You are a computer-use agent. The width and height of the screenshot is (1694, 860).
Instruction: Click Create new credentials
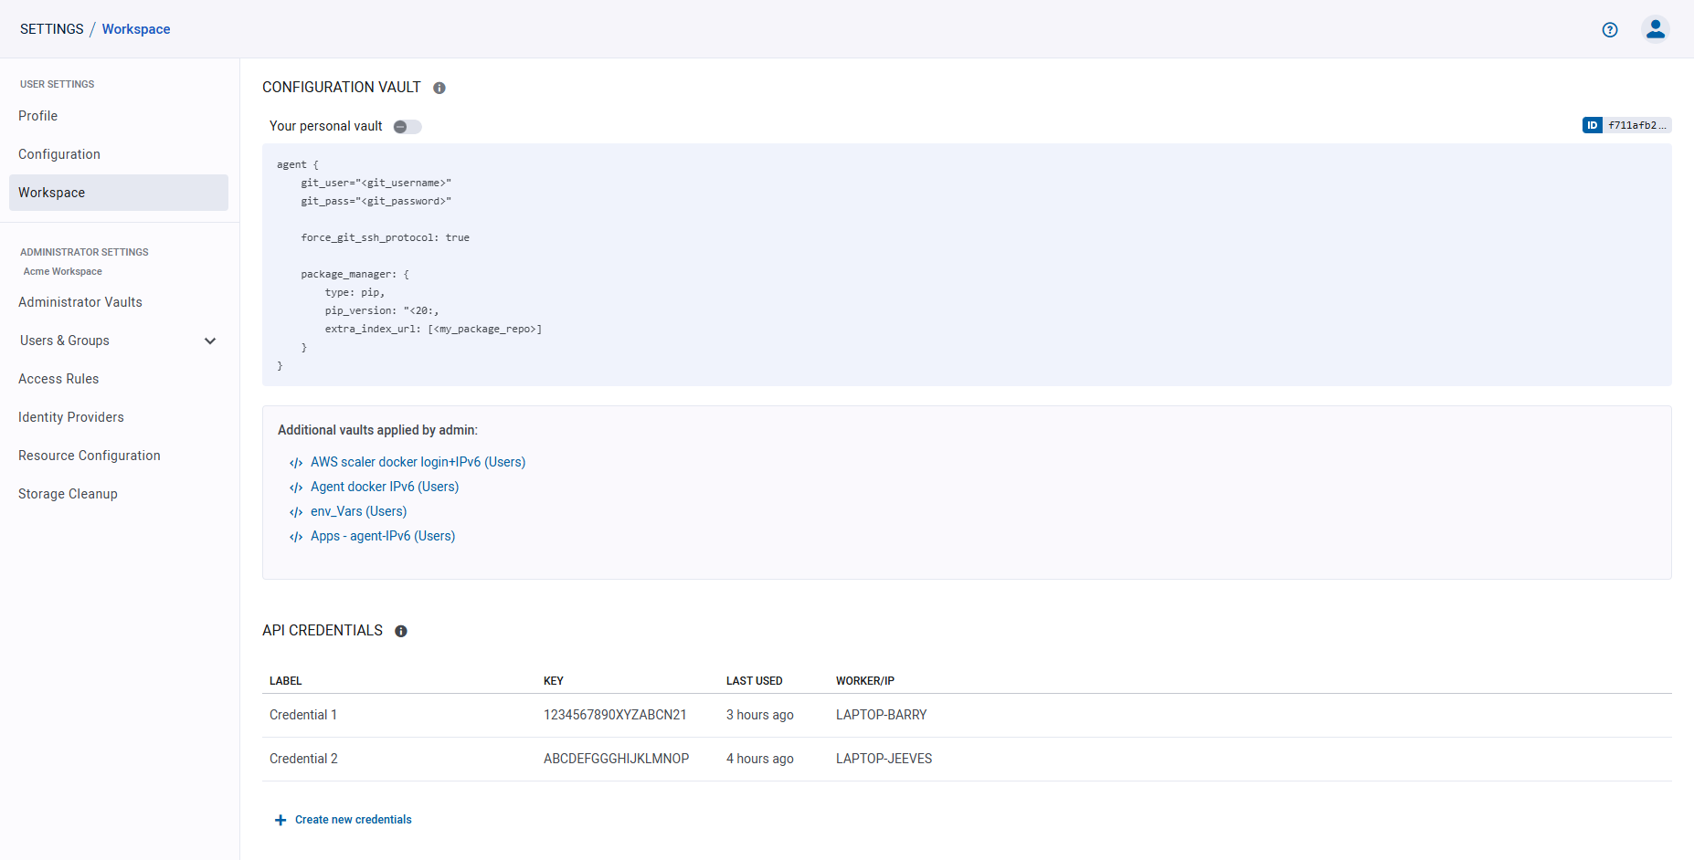click(x=353, y=819)
